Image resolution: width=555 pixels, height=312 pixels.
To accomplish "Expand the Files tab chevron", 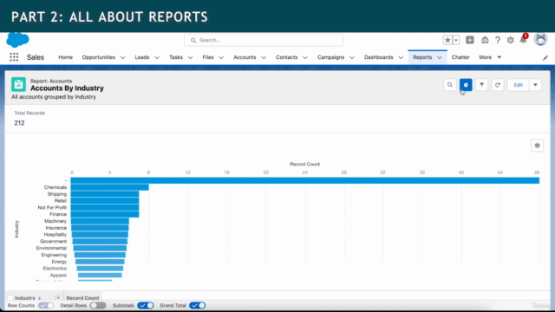I will tap(221, 57).
